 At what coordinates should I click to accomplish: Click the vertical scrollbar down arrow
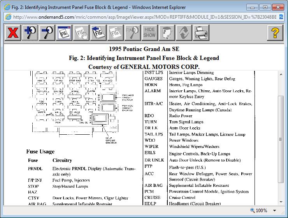coord(281,202)
